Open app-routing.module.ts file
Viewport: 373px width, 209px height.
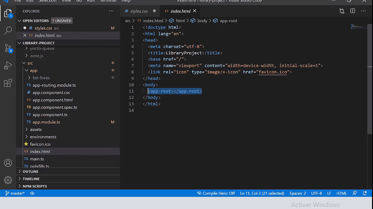tap(54, 85)
